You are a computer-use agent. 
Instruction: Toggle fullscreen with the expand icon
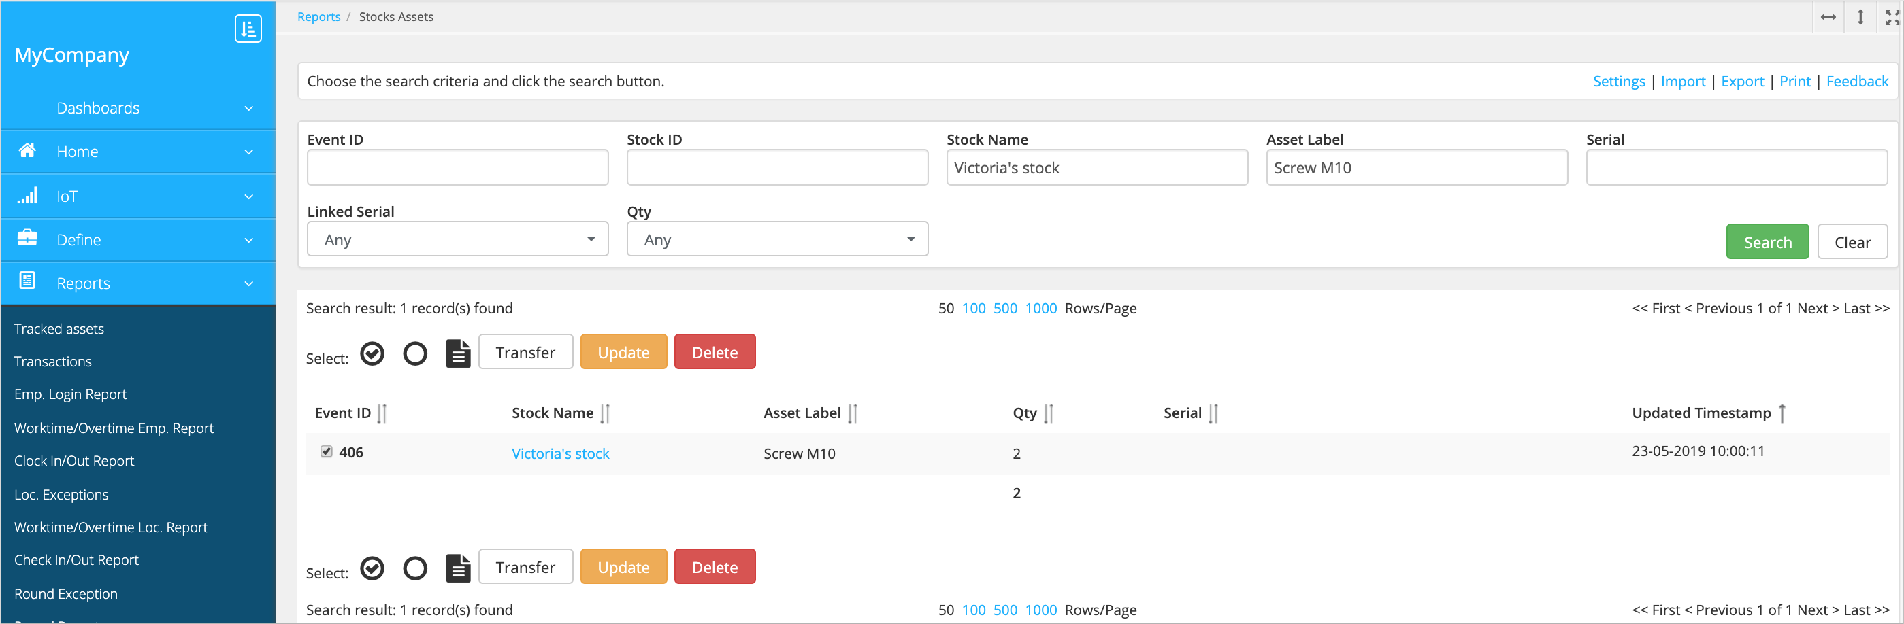pos(1892,17)
